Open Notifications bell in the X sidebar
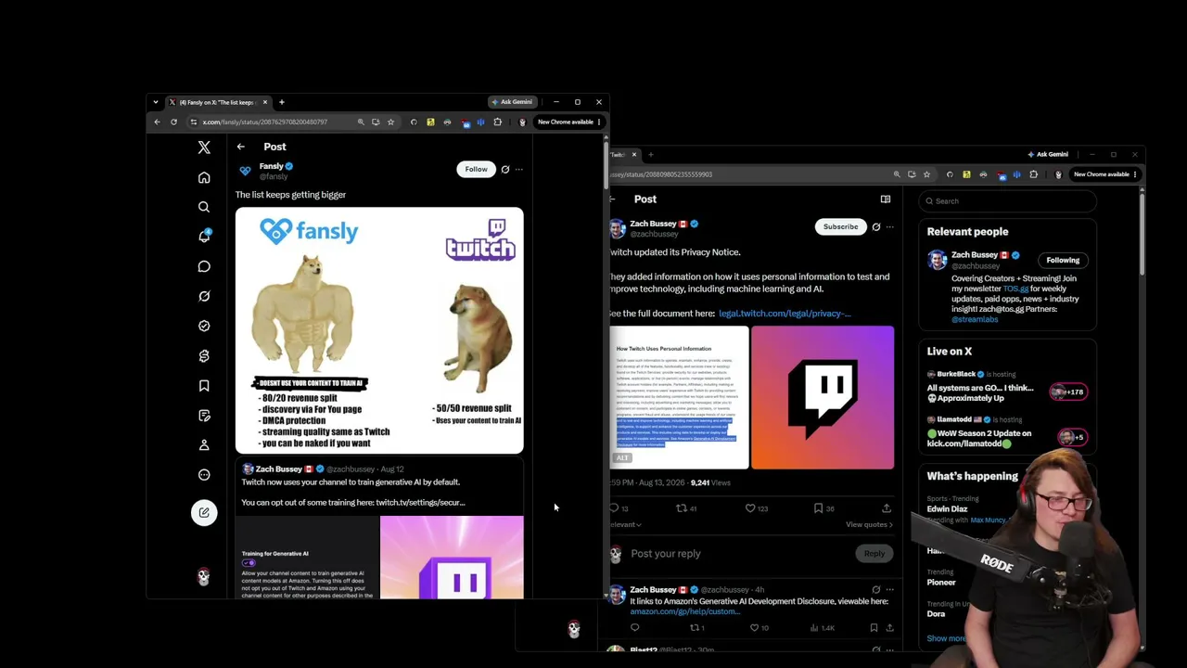Screen dimensions: 1187x668 [x=204, y=237]
